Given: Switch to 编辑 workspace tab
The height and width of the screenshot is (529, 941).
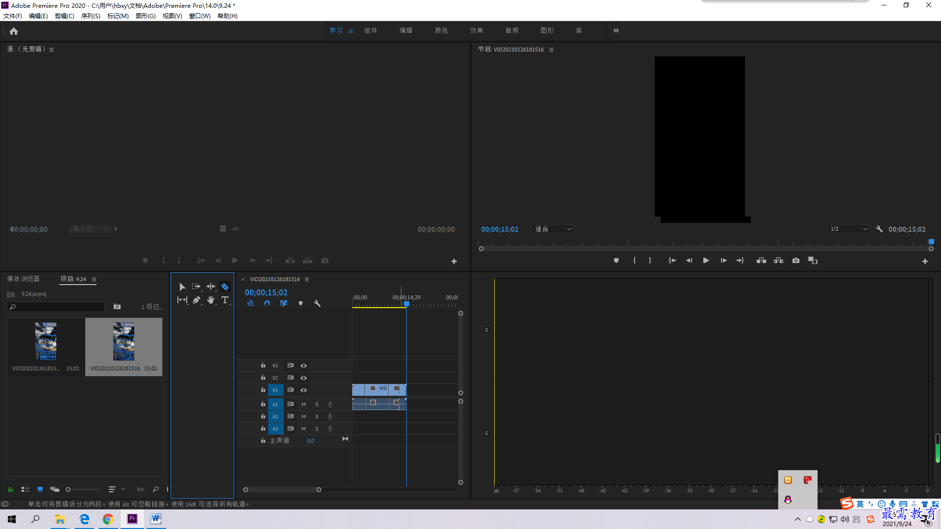Looking at the screenshot, I should 406,30.
